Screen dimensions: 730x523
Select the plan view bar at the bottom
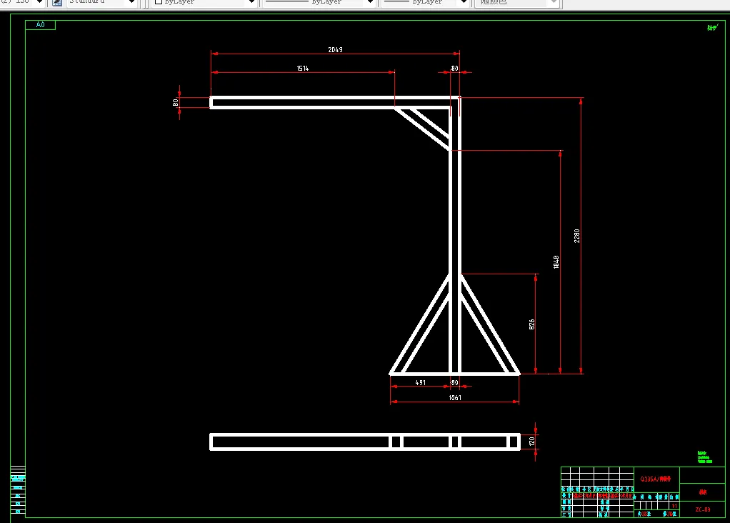click(x=365, y=442)
